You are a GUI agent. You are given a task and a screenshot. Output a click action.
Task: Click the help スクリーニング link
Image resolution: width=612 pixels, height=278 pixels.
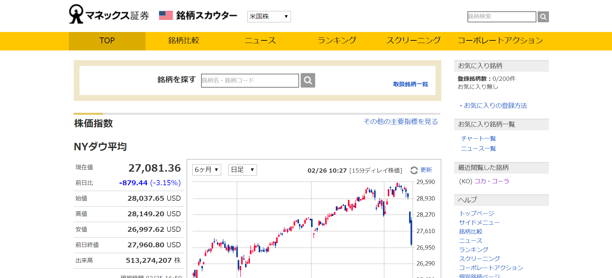point(479,259)
